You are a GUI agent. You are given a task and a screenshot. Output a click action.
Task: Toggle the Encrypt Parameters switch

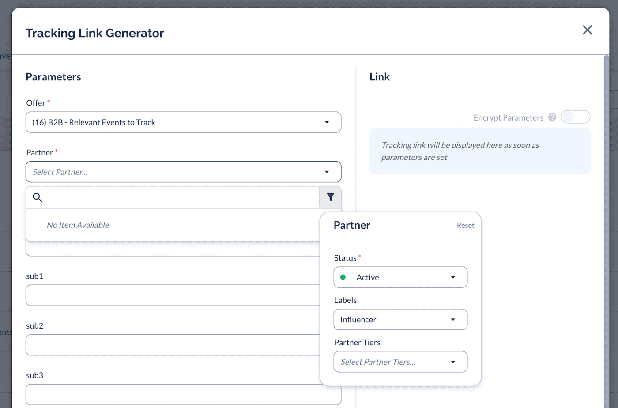click(575, 117)
